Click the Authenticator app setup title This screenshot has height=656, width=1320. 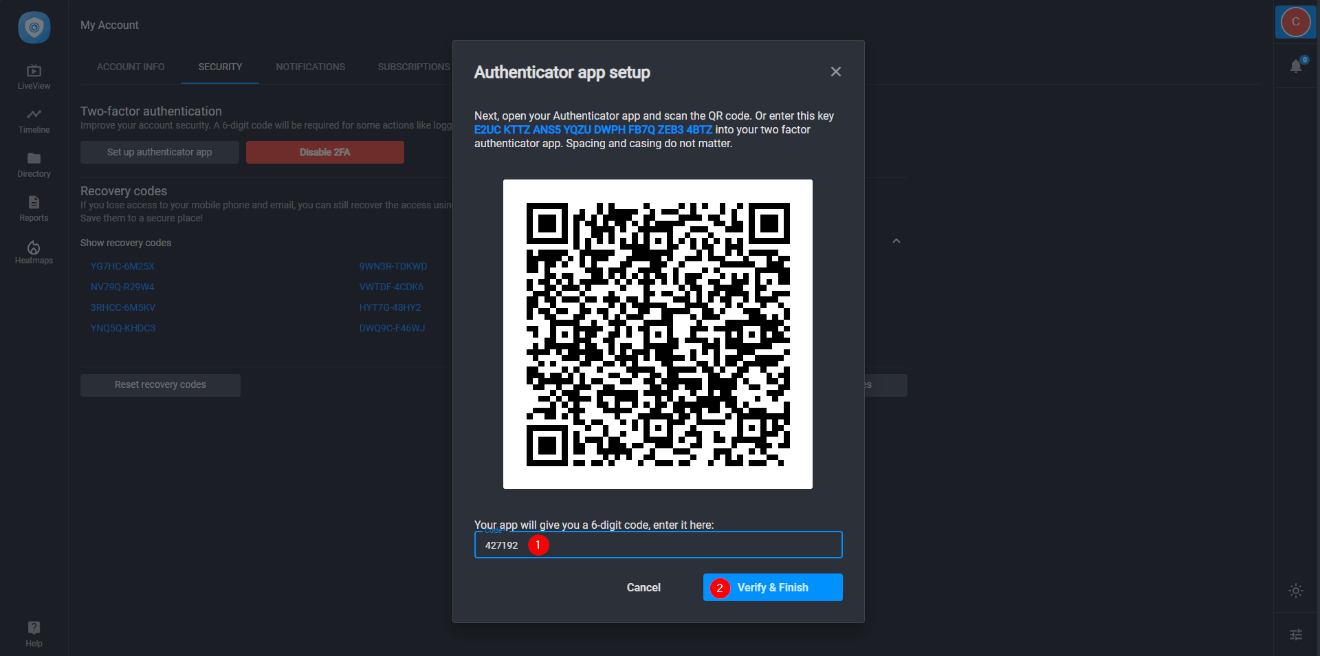[x=562, y=72]
